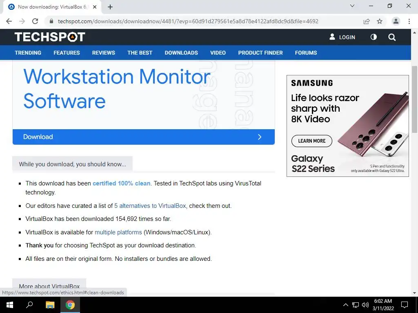Click the address bar URL

click(188, 21)
